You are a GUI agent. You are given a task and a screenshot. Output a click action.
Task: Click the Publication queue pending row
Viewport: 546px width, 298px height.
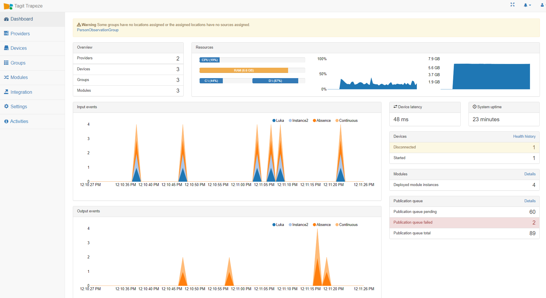tap(464, 212)
